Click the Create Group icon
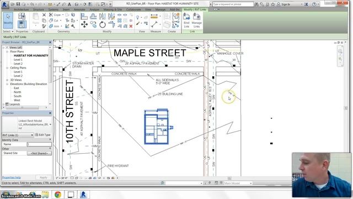 [x=175, y=16]
